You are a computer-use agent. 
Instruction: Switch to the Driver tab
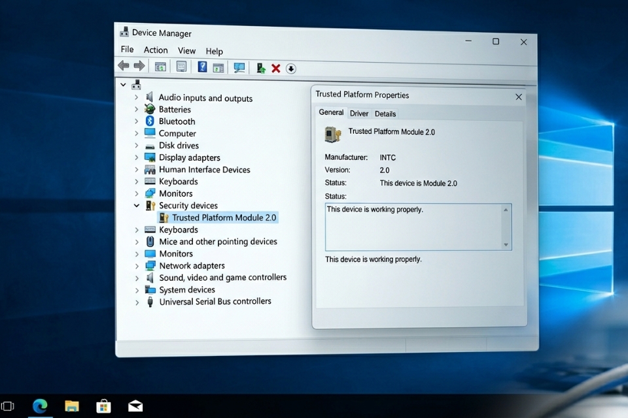pyautogui.click(x=359, y=114)
